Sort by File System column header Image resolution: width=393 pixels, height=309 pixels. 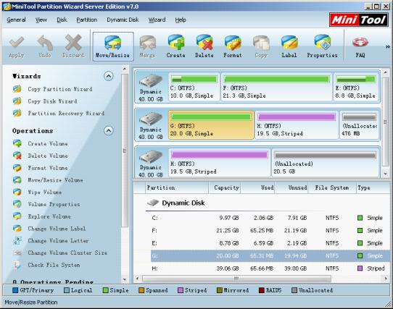coord(332,187)
